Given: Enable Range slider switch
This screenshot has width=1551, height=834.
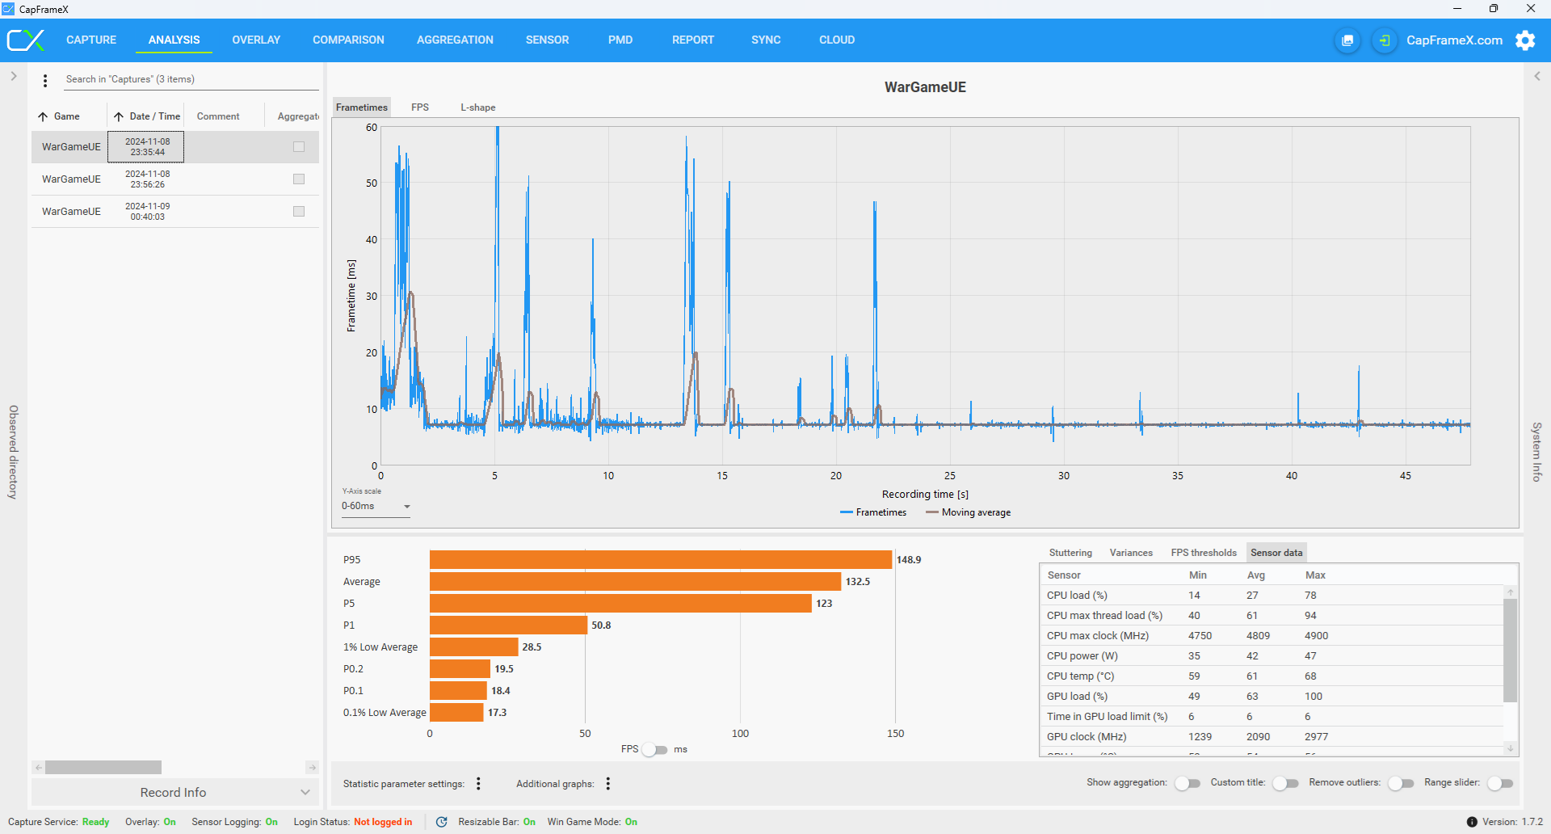Looking at the screenshot, I should 1500,783.
